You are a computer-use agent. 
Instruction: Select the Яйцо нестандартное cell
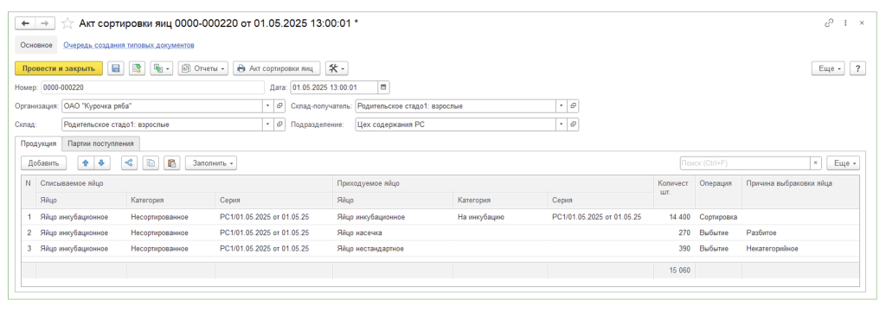[392, 248]
